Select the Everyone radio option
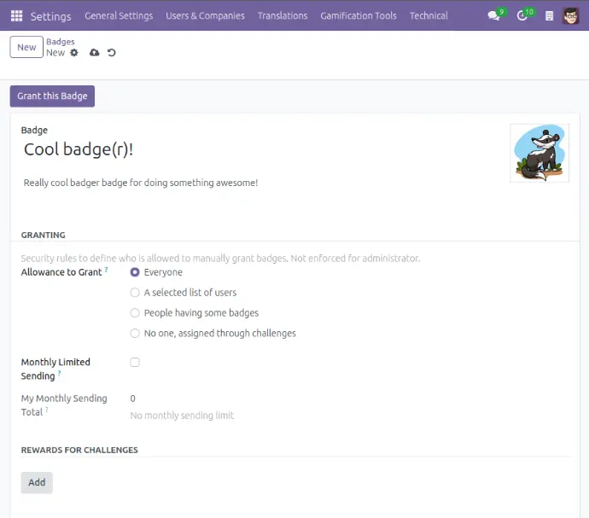 tap(135, 272)
